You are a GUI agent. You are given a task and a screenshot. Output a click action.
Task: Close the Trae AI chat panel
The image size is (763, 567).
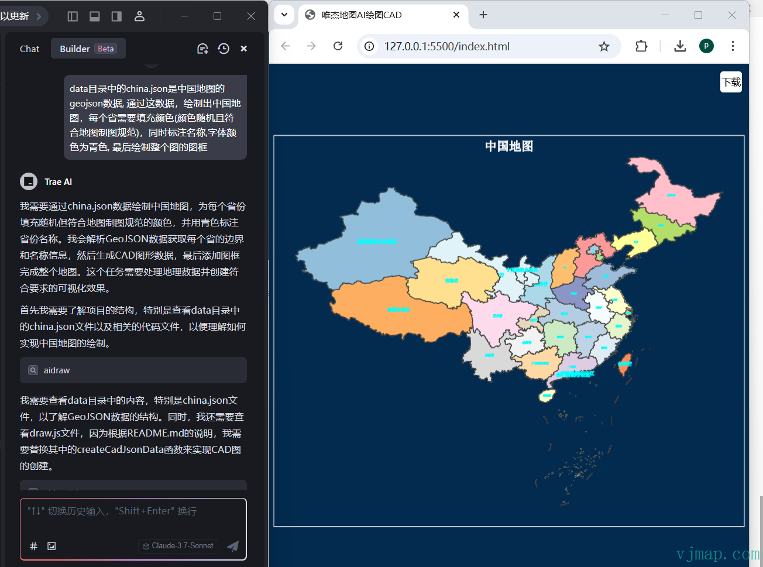coord(243,49)
